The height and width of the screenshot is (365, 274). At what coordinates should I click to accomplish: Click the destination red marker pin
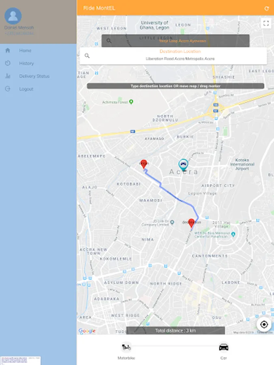(191, 223)
